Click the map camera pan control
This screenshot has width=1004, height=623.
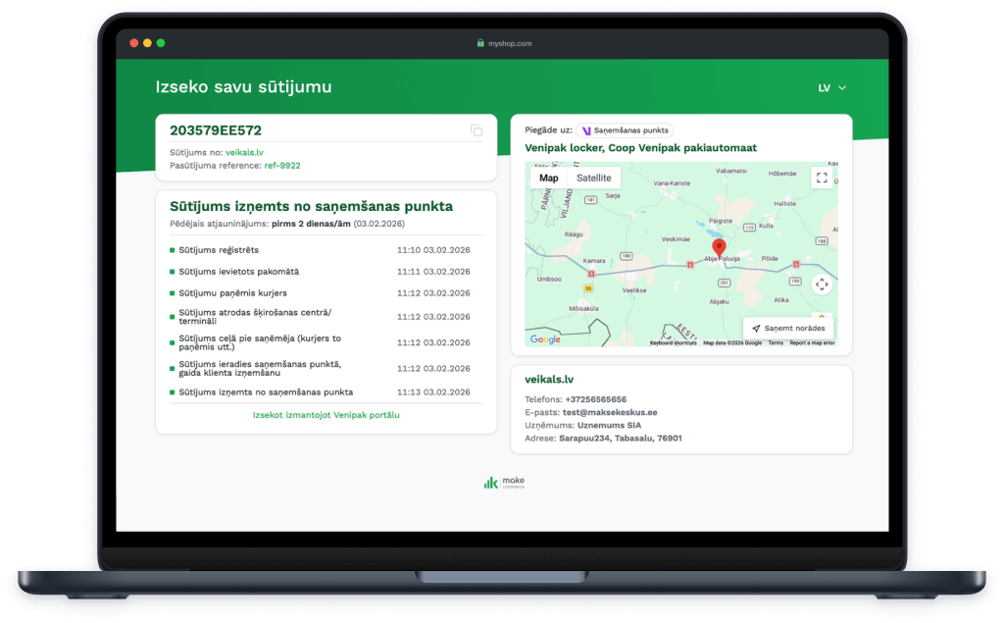(x=822, y=285)
